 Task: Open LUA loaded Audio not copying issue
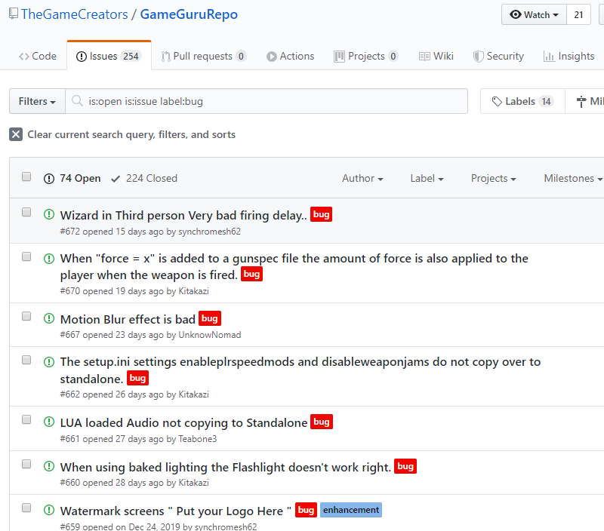[183, 422]
